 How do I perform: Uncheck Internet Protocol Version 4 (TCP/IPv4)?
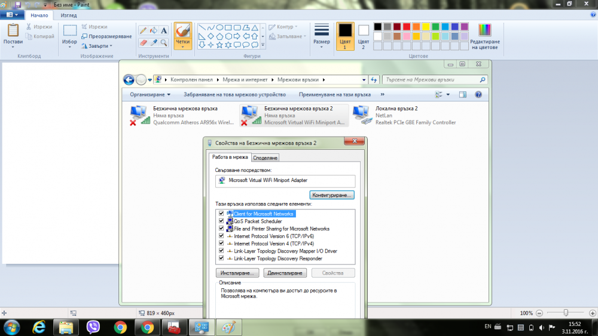(221, 243)
